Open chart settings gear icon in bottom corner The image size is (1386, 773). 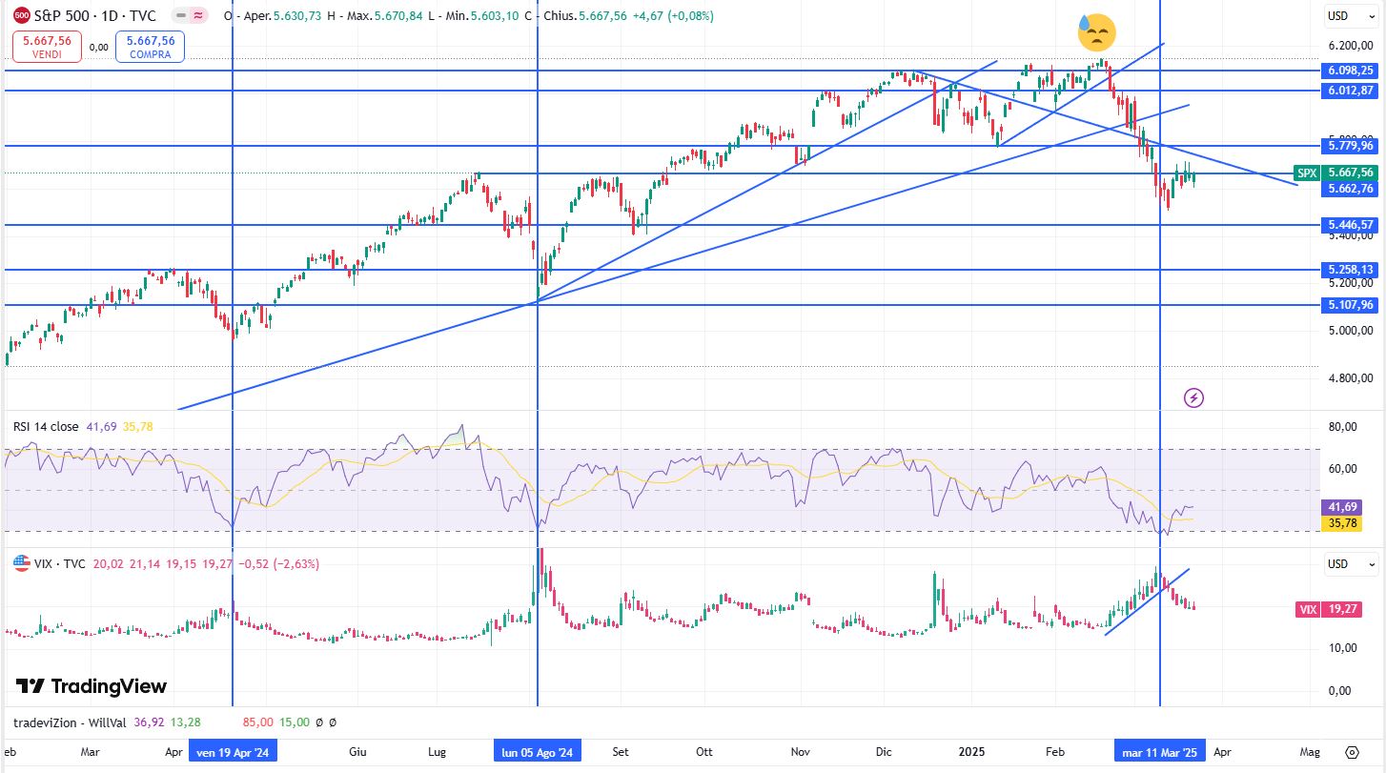1352,751
